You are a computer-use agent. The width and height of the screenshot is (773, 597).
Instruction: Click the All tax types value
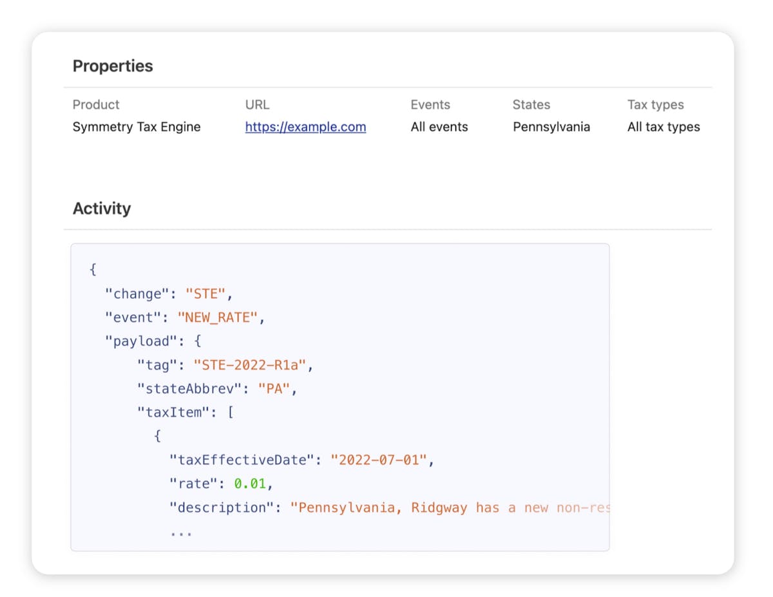click(x=663, y=128)
